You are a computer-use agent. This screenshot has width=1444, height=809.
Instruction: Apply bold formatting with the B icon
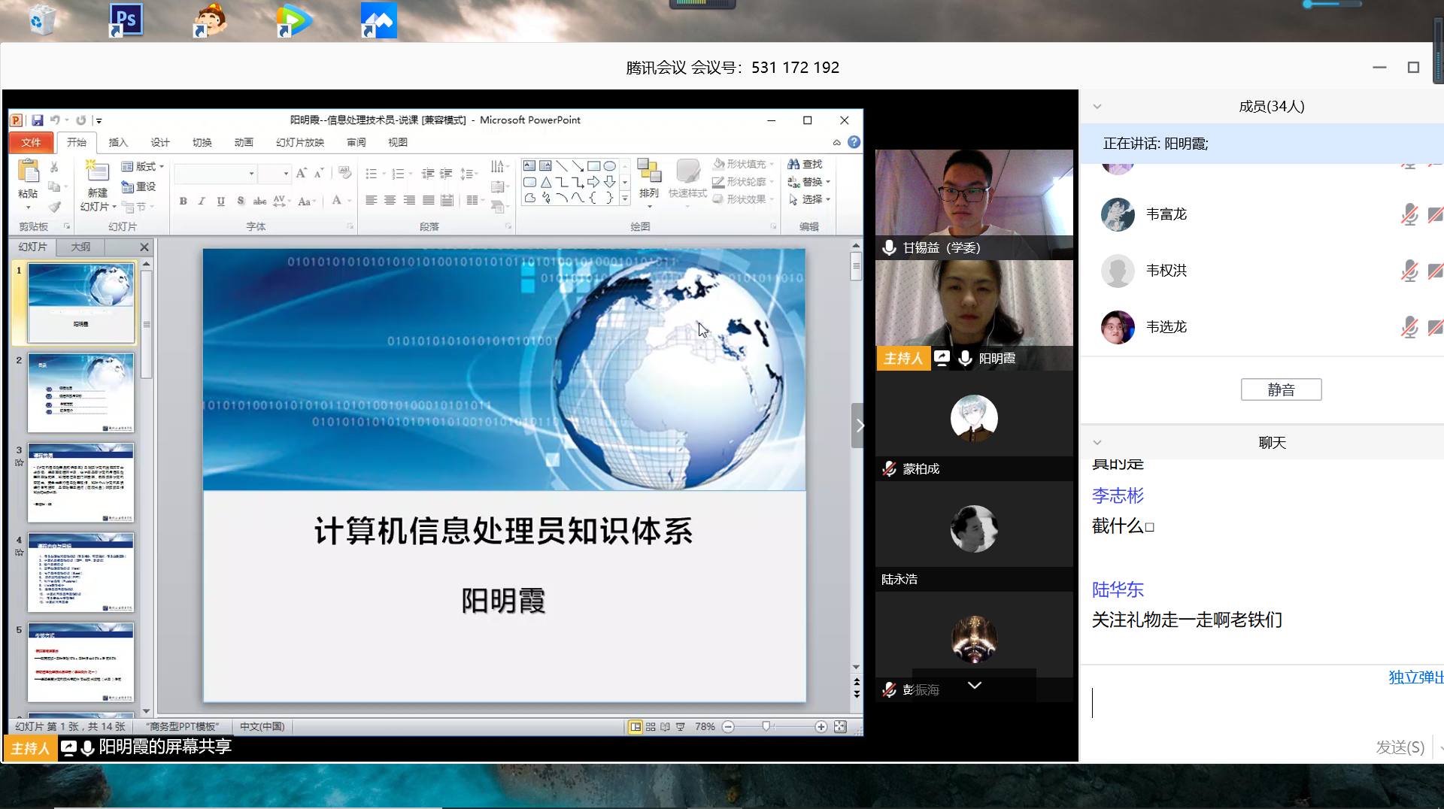183,201
